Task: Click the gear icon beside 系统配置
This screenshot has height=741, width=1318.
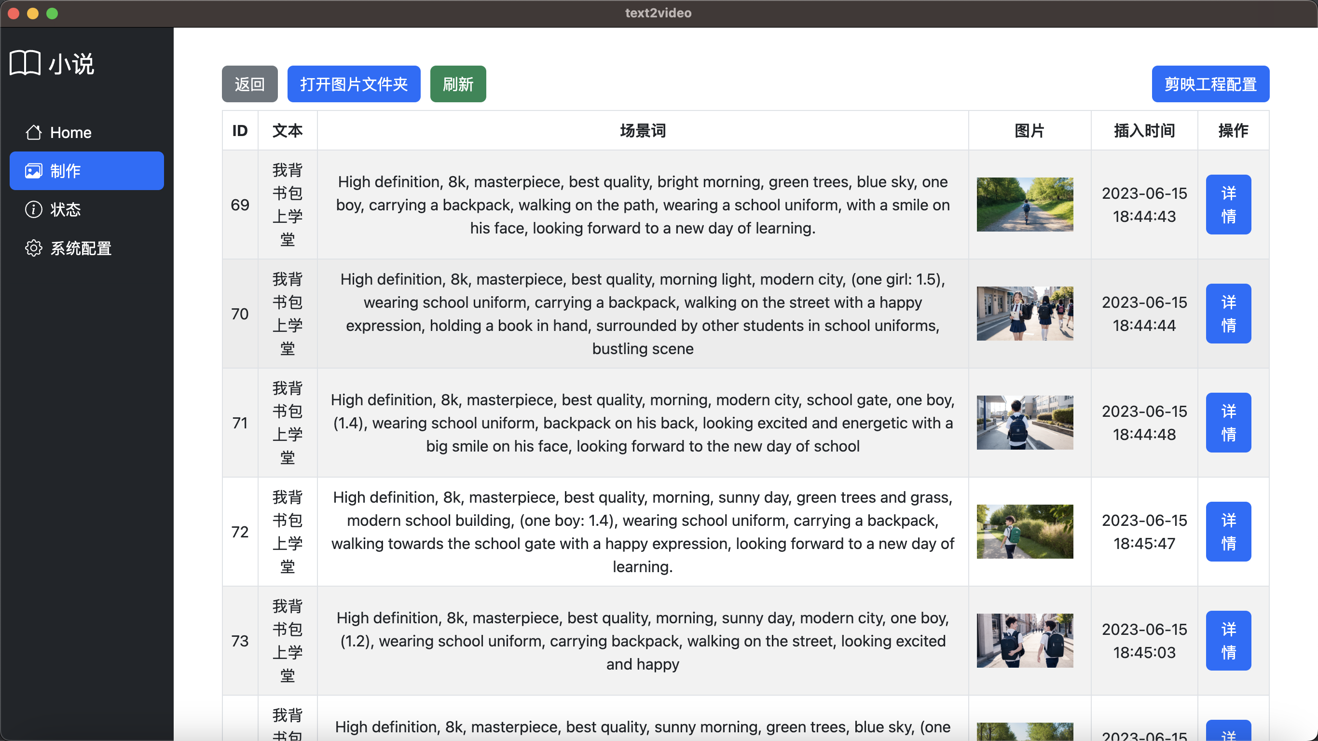Action: click(x=34, y=248)
